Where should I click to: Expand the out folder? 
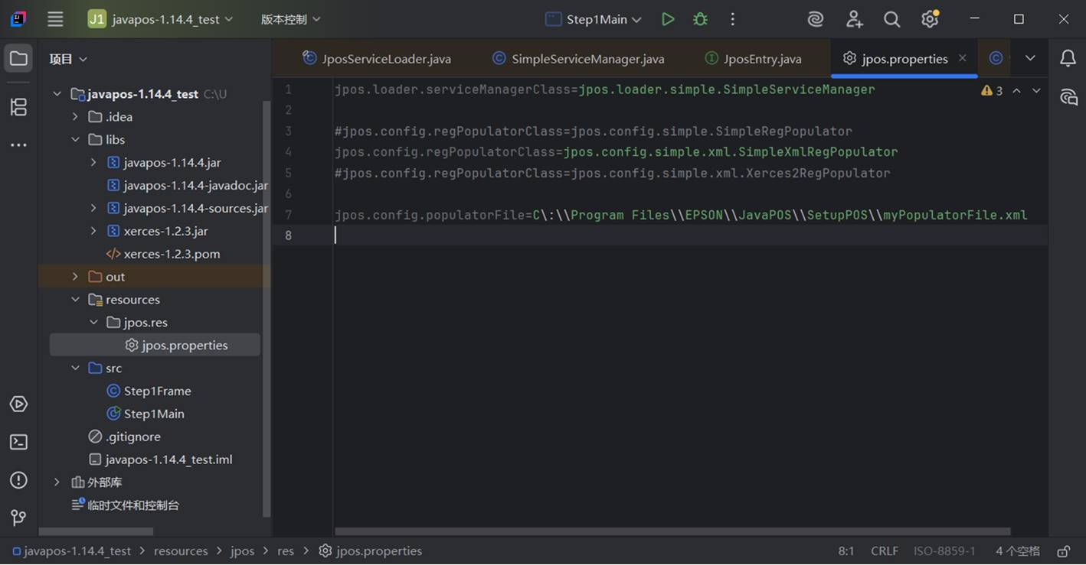click(75, 277)
